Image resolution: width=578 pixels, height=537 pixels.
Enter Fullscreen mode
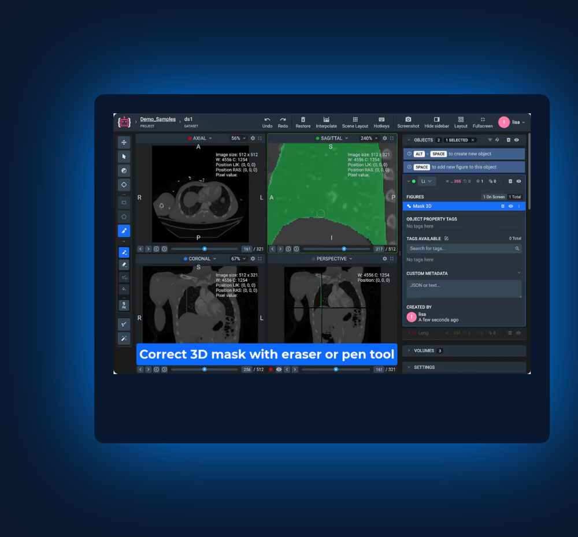[x=483, y=122]
